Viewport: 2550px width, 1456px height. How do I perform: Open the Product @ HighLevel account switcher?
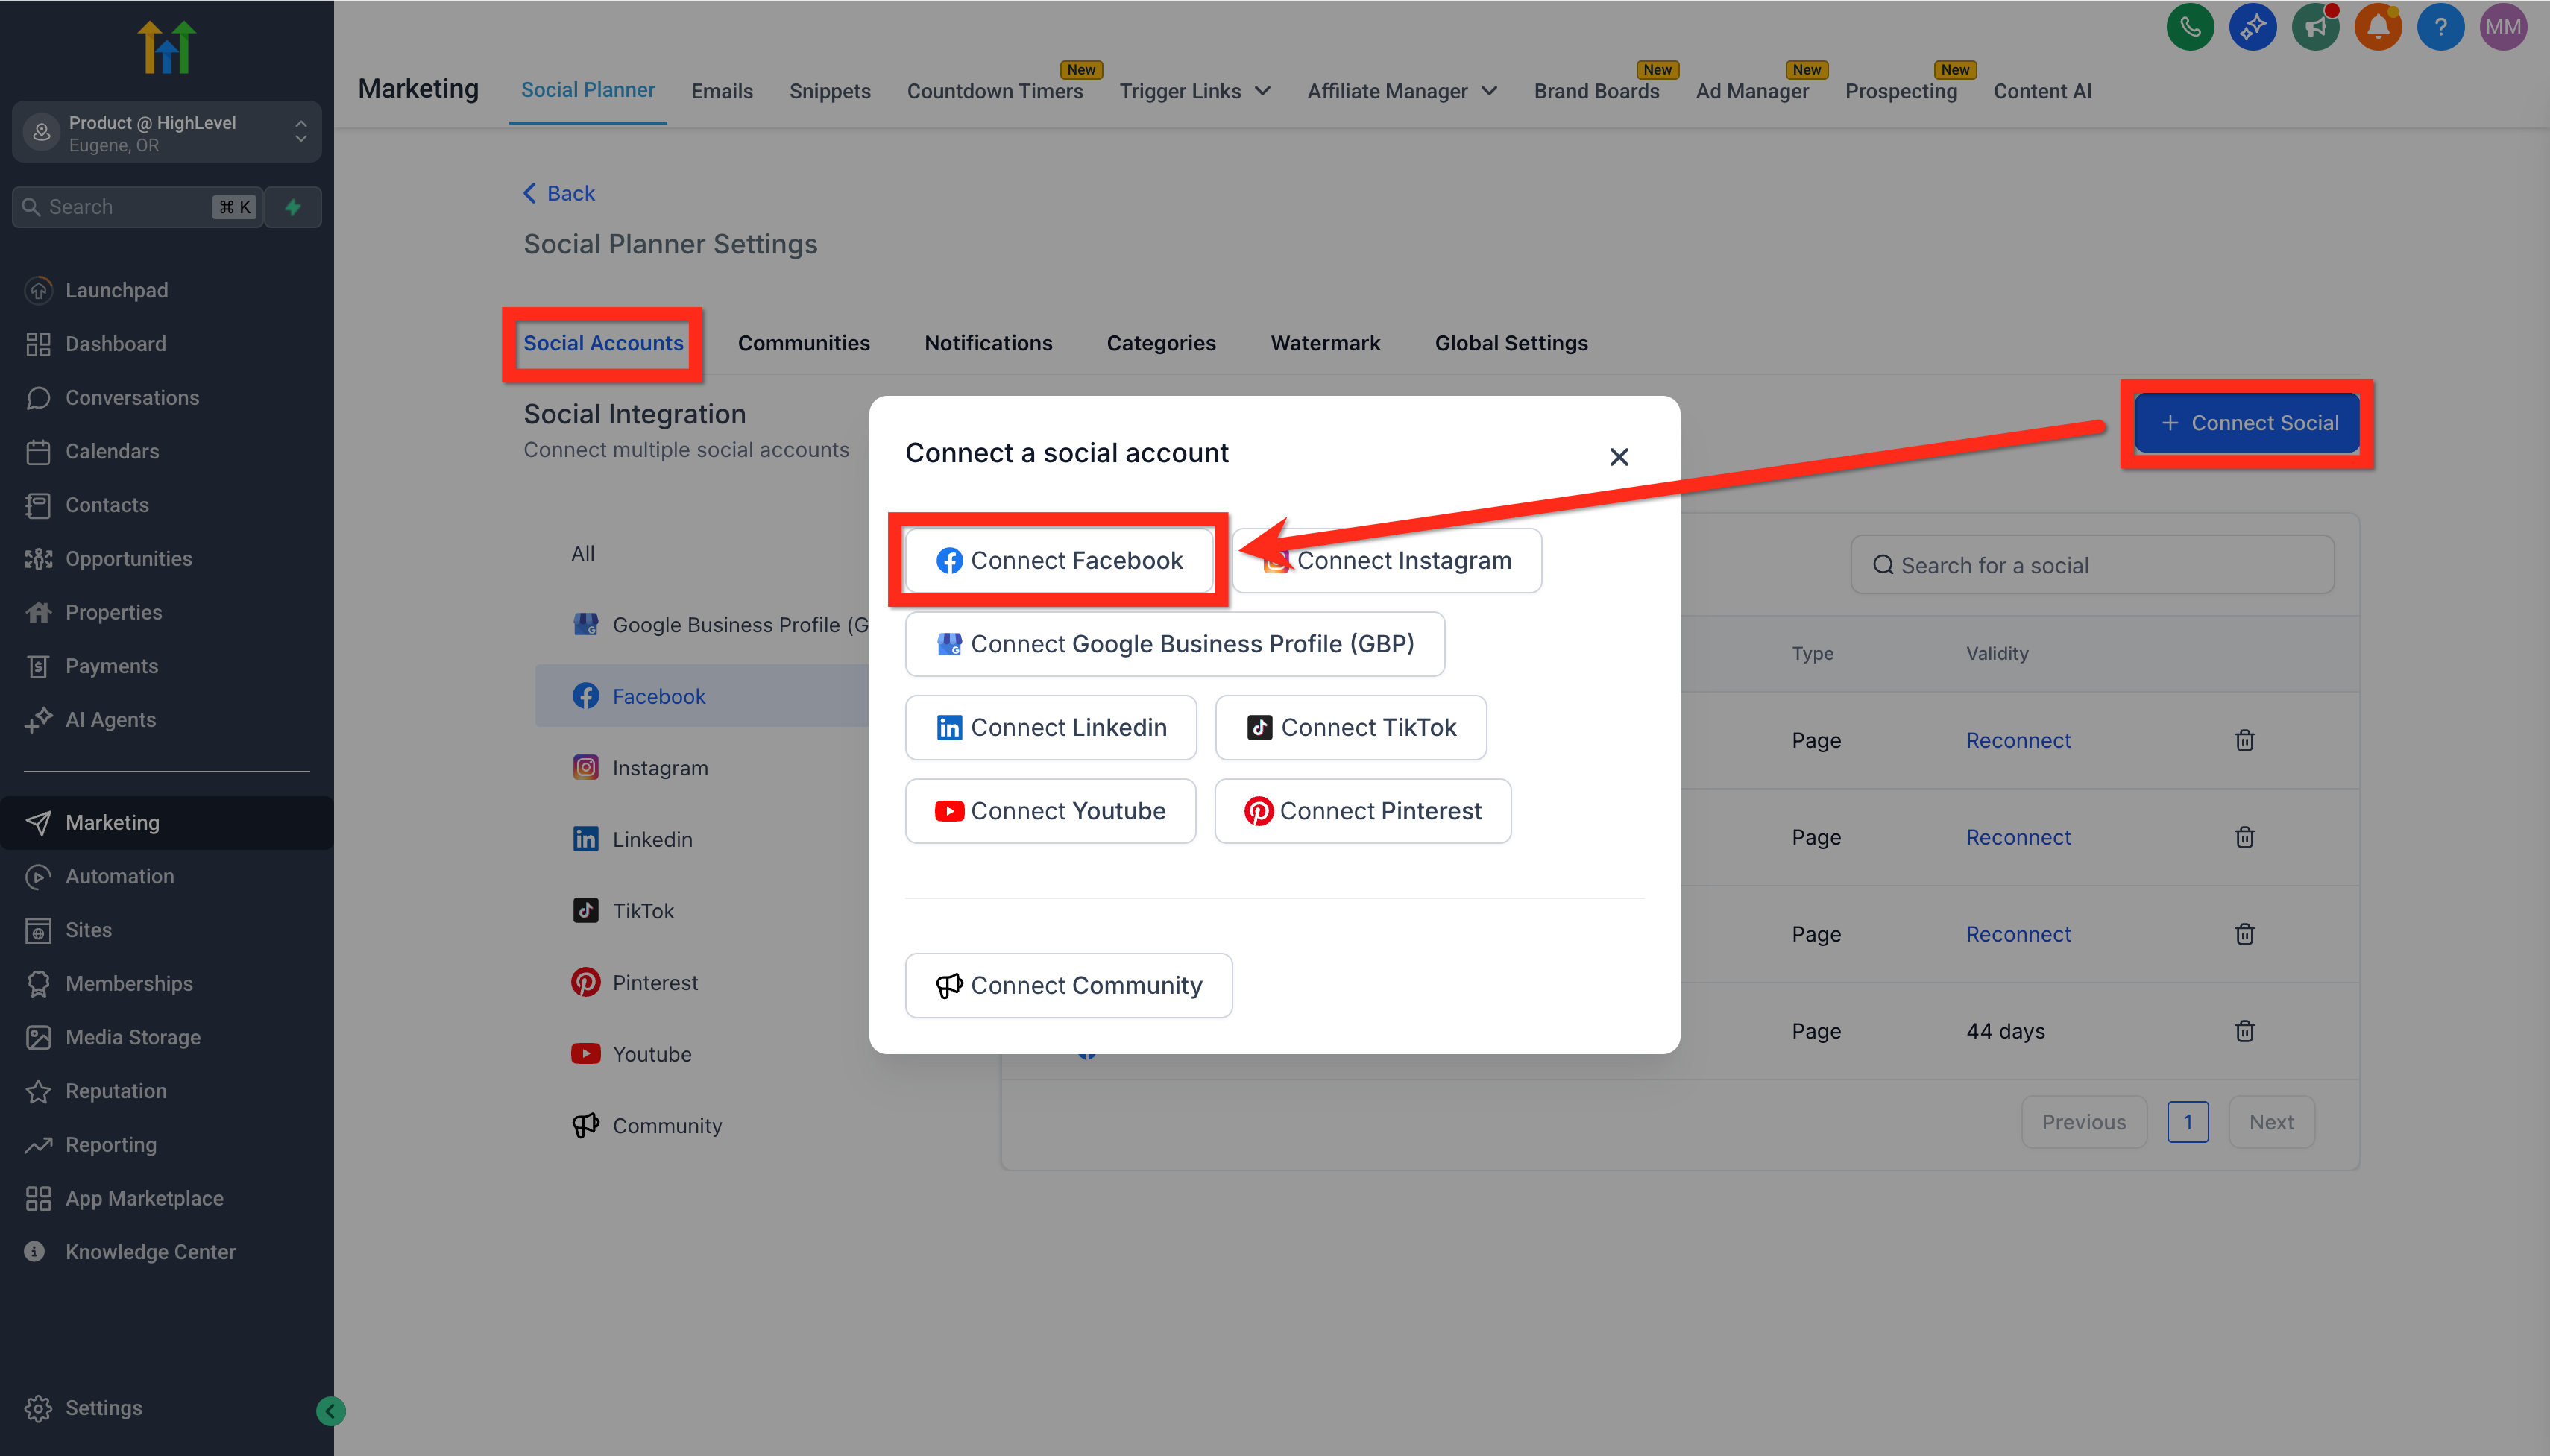pyautogui.click(x=167, y=132)
